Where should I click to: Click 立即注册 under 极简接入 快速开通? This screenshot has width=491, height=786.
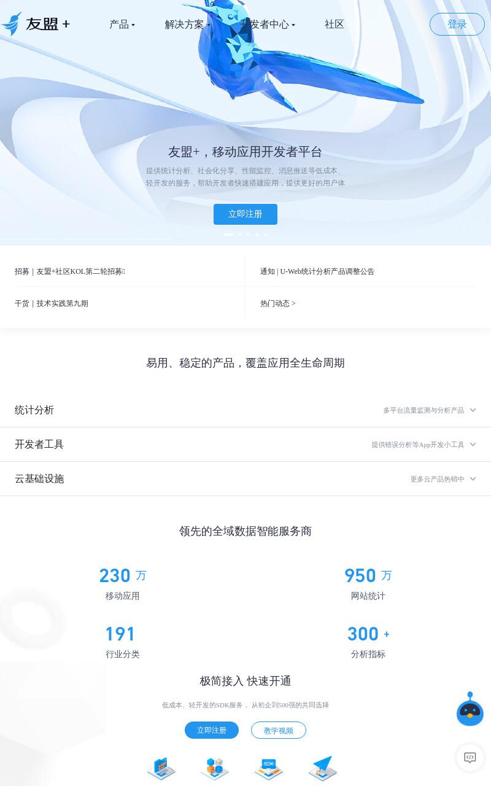click(212, 730)
